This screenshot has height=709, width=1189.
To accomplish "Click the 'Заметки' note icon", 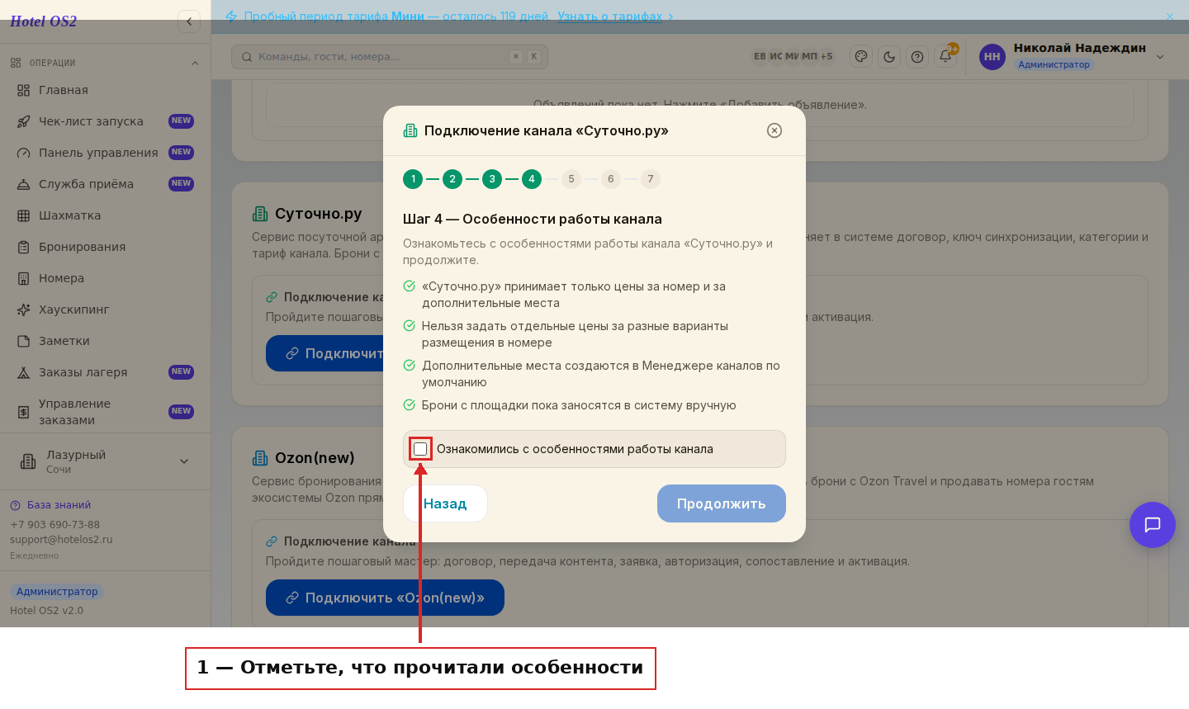I will pos(24,341).
